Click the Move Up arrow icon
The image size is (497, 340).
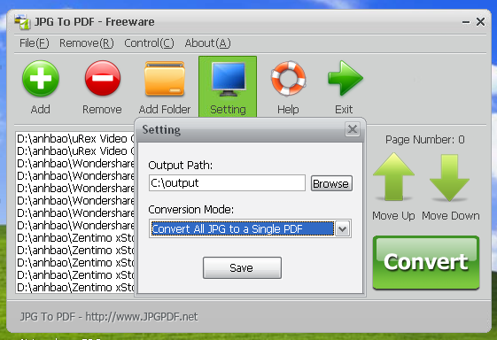point(393,177)
